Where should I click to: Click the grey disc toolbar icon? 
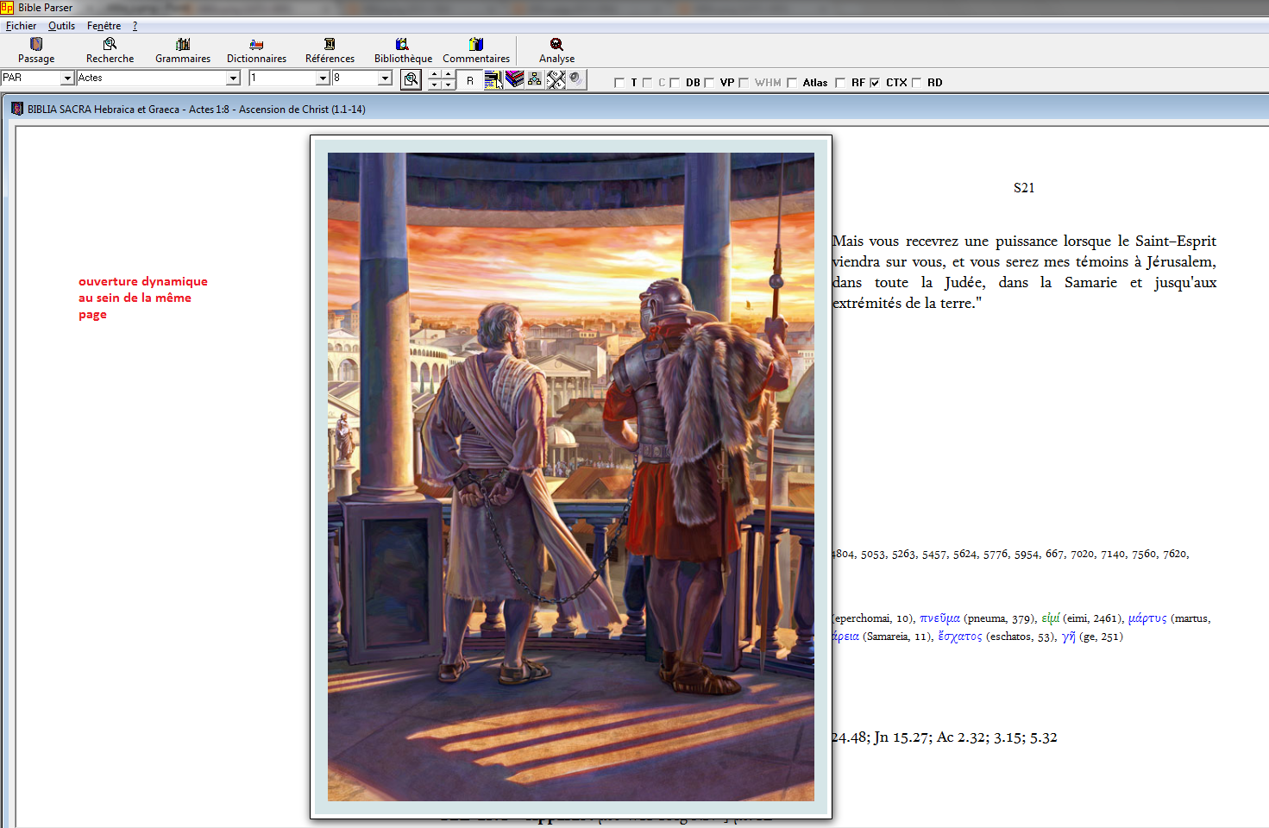point(575,79)
